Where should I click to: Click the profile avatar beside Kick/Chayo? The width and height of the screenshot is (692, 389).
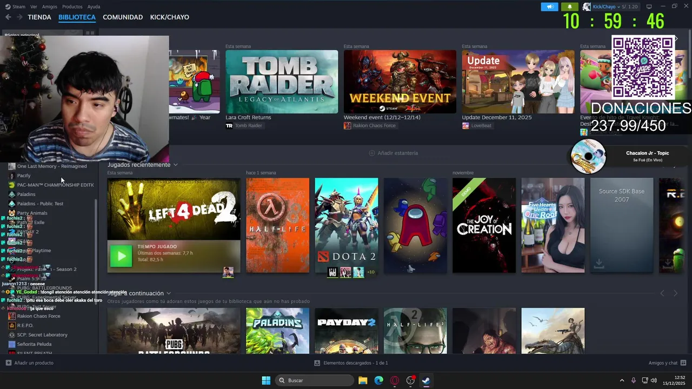pos(587,6)
